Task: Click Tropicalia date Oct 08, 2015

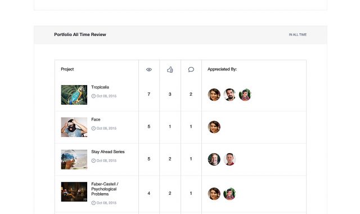Action: pyautogui.click(x=106, y=96)
